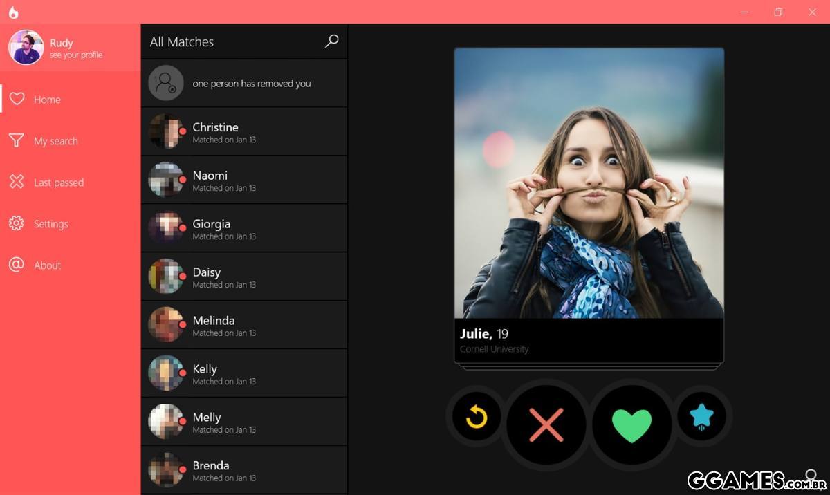
Task: Click the flame logo in title bar
Action: point(14,12)
